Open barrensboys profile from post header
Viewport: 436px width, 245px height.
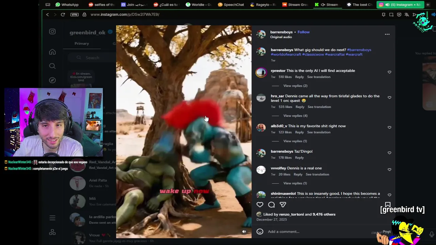(x=281, y=32)
